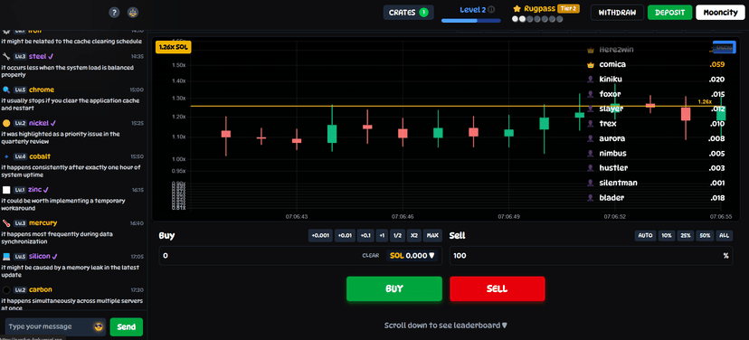
Task: Select the 50% sell option
Action: click(705, 235)
